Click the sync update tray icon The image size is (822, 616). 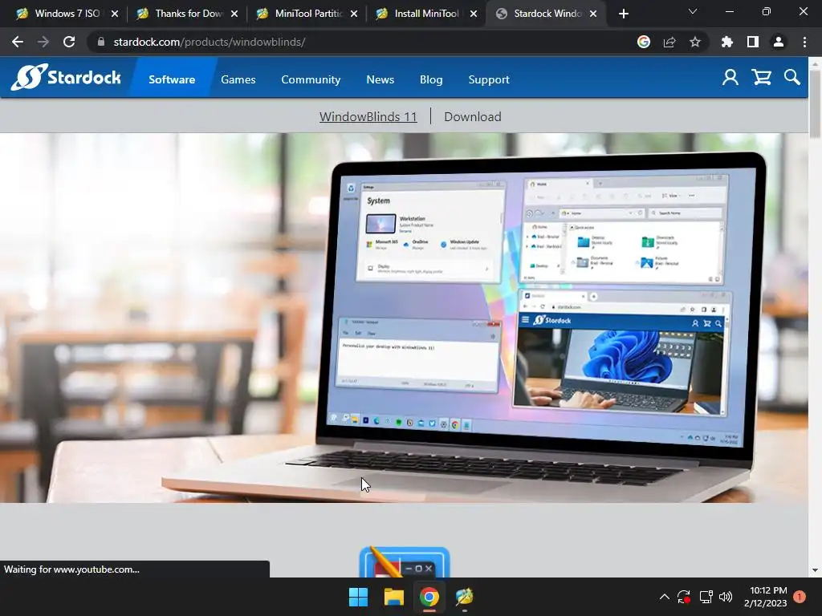[x=684, y=597]
